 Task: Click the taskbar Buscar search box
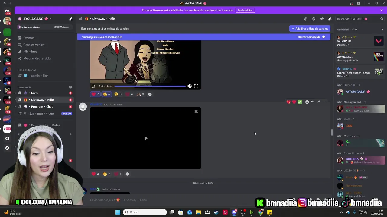(x=145, y=212)
